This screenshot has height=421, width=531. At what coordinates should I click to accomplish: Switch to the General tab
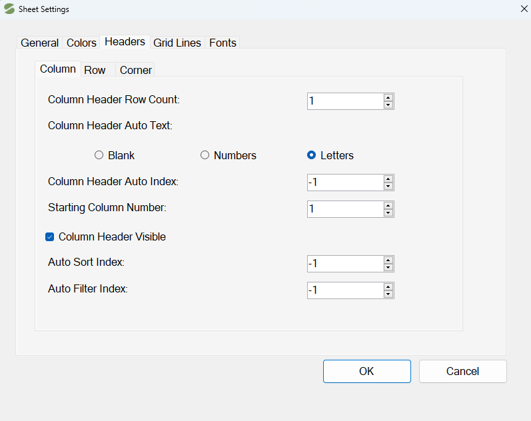[x=39, y=43]
